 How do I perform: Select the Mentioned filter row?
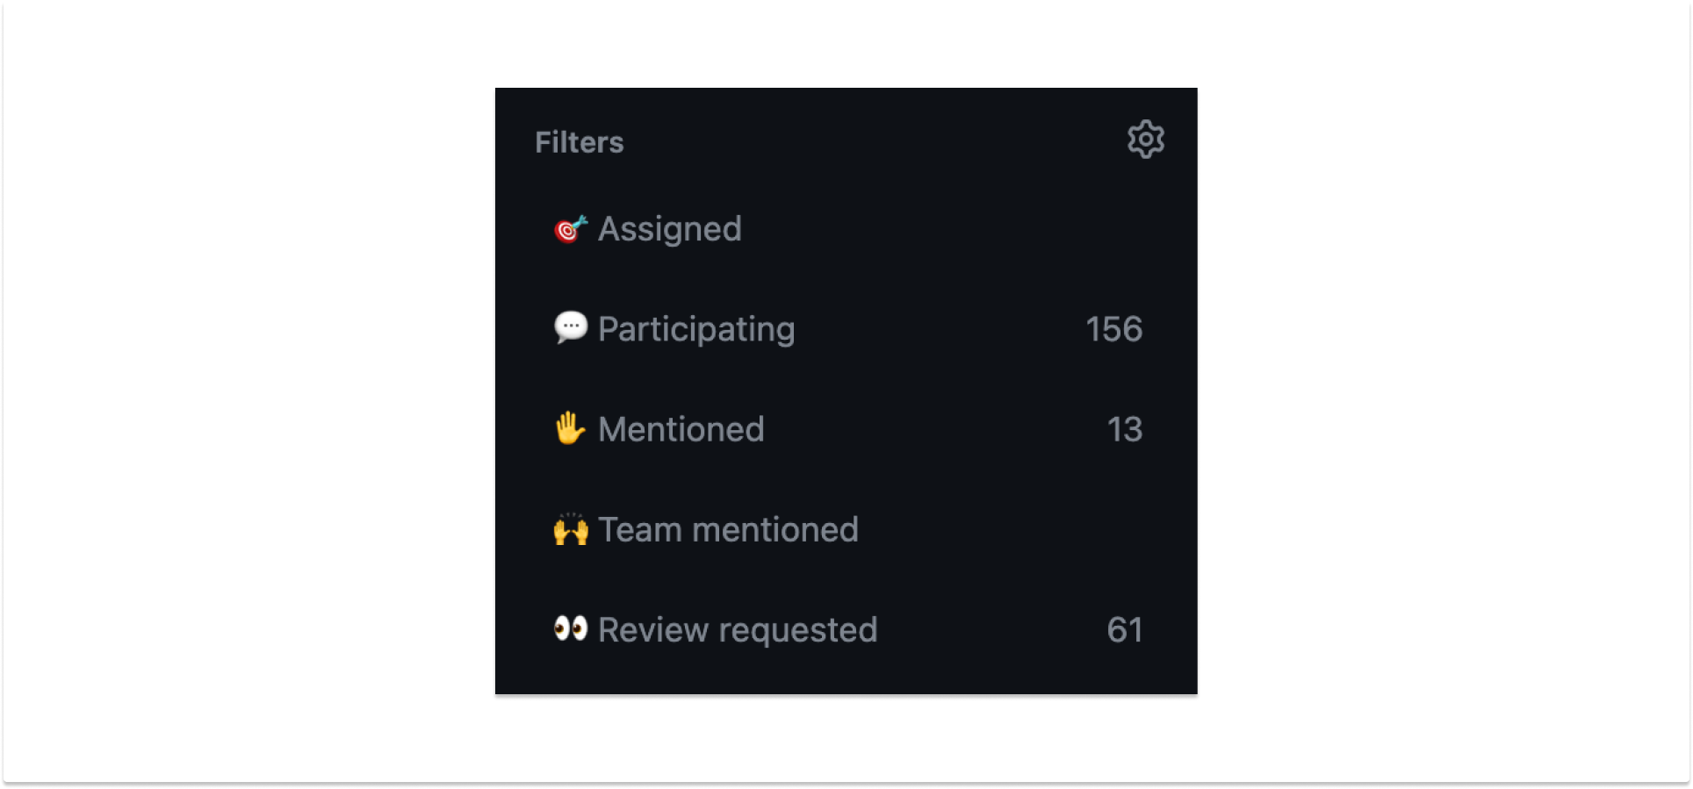[681, 429]
